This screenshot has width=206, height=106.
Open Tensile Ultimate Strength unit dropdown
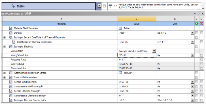(x=192, y=91)
